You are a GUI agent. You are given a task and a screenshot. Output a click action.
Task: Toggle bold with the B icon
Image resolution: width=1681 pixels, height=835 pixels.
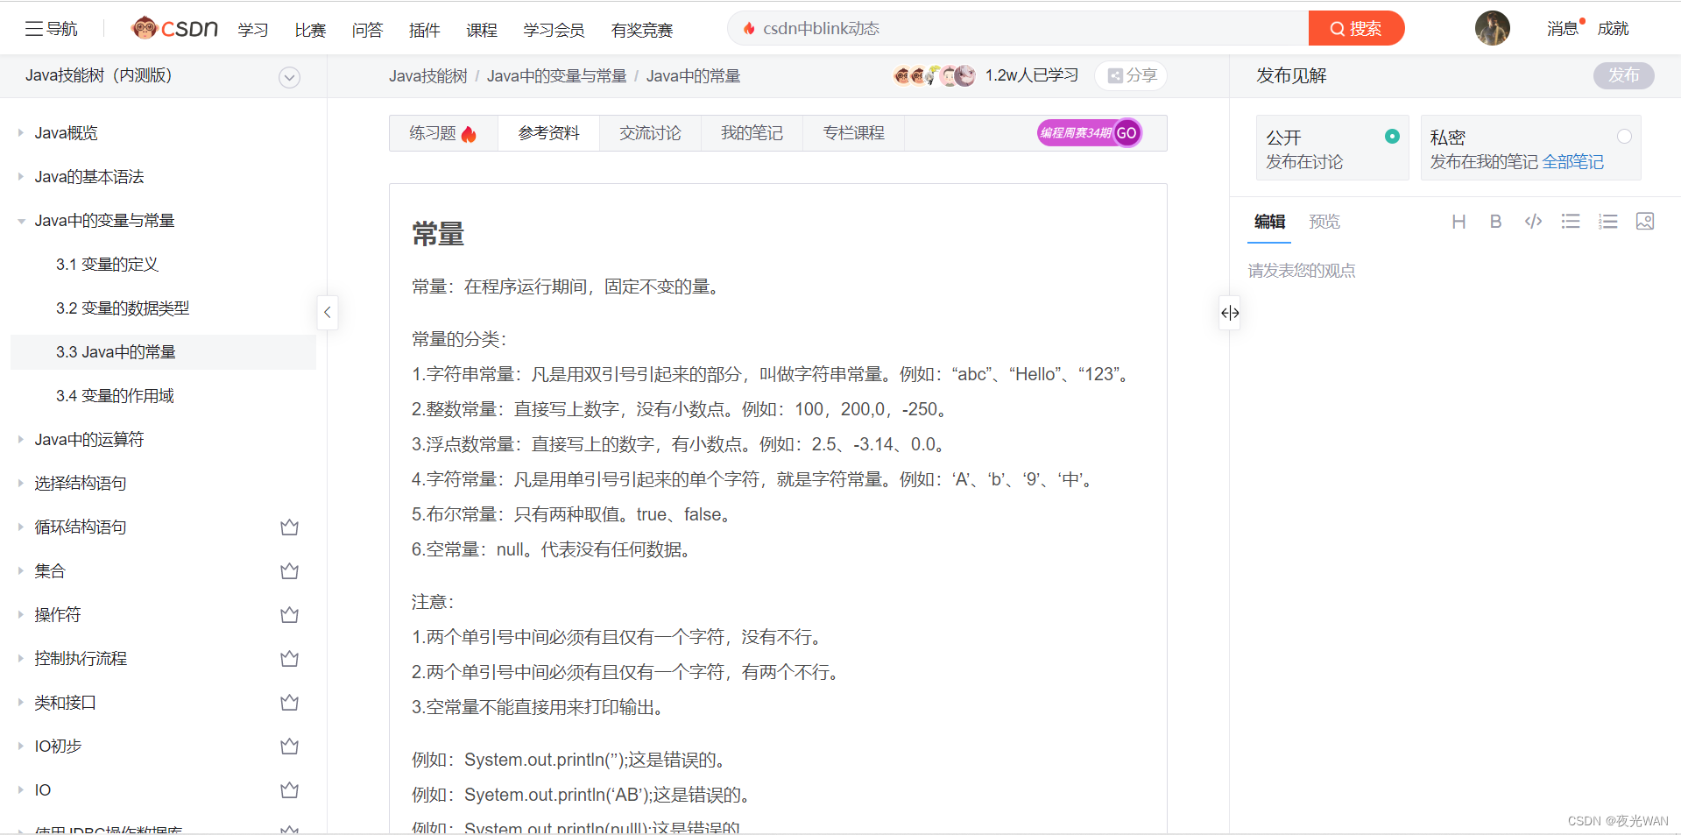coord(1495,222)
